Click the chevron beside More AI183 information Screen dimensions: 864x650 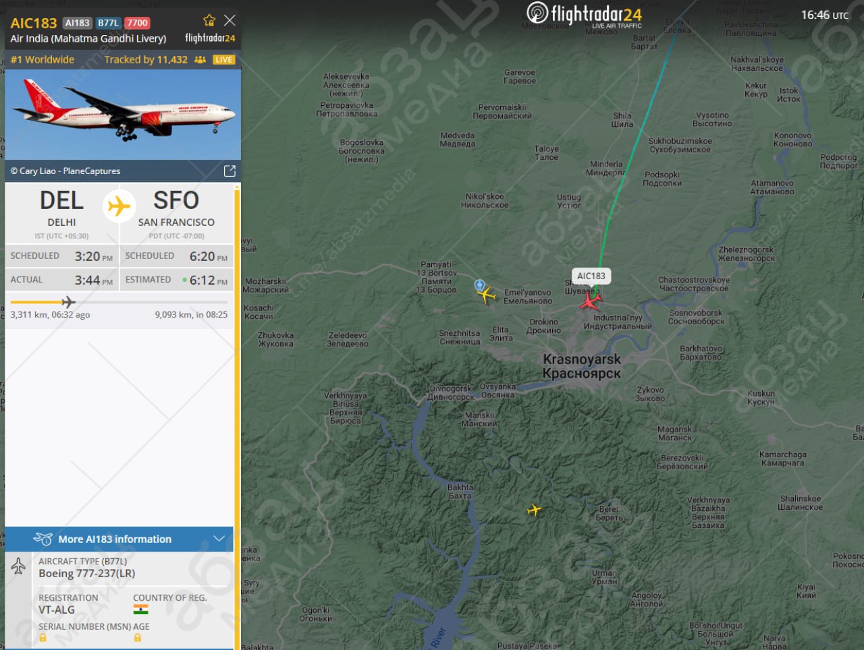(219, 539)
